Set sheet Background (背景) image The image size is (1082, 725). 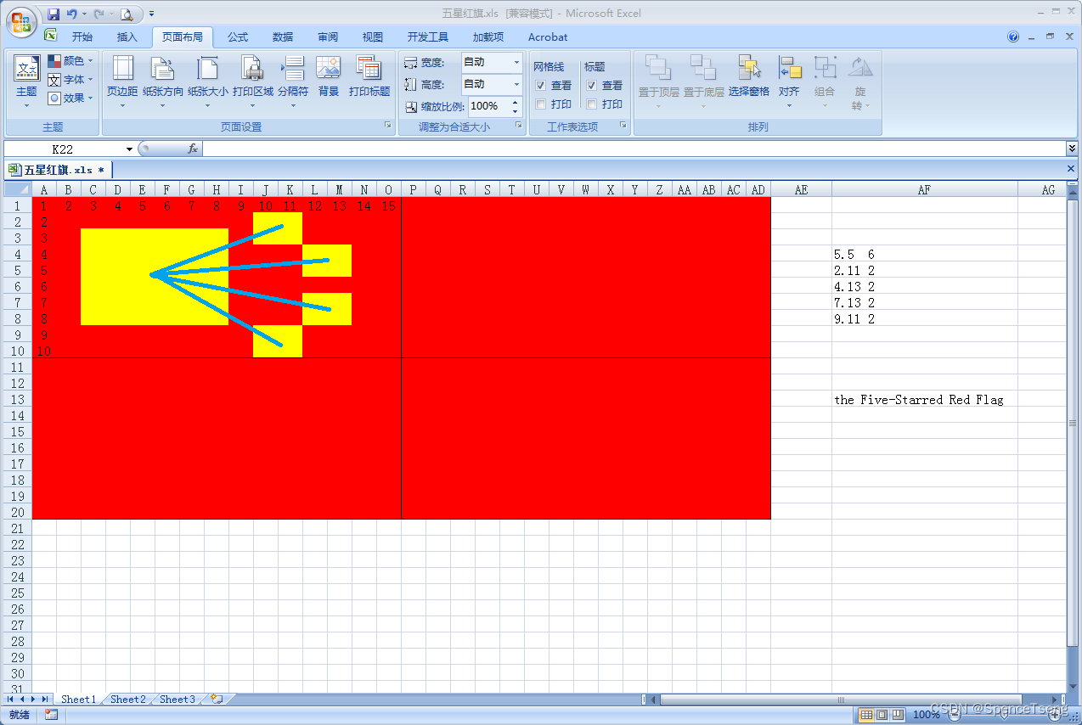point(329,76)
